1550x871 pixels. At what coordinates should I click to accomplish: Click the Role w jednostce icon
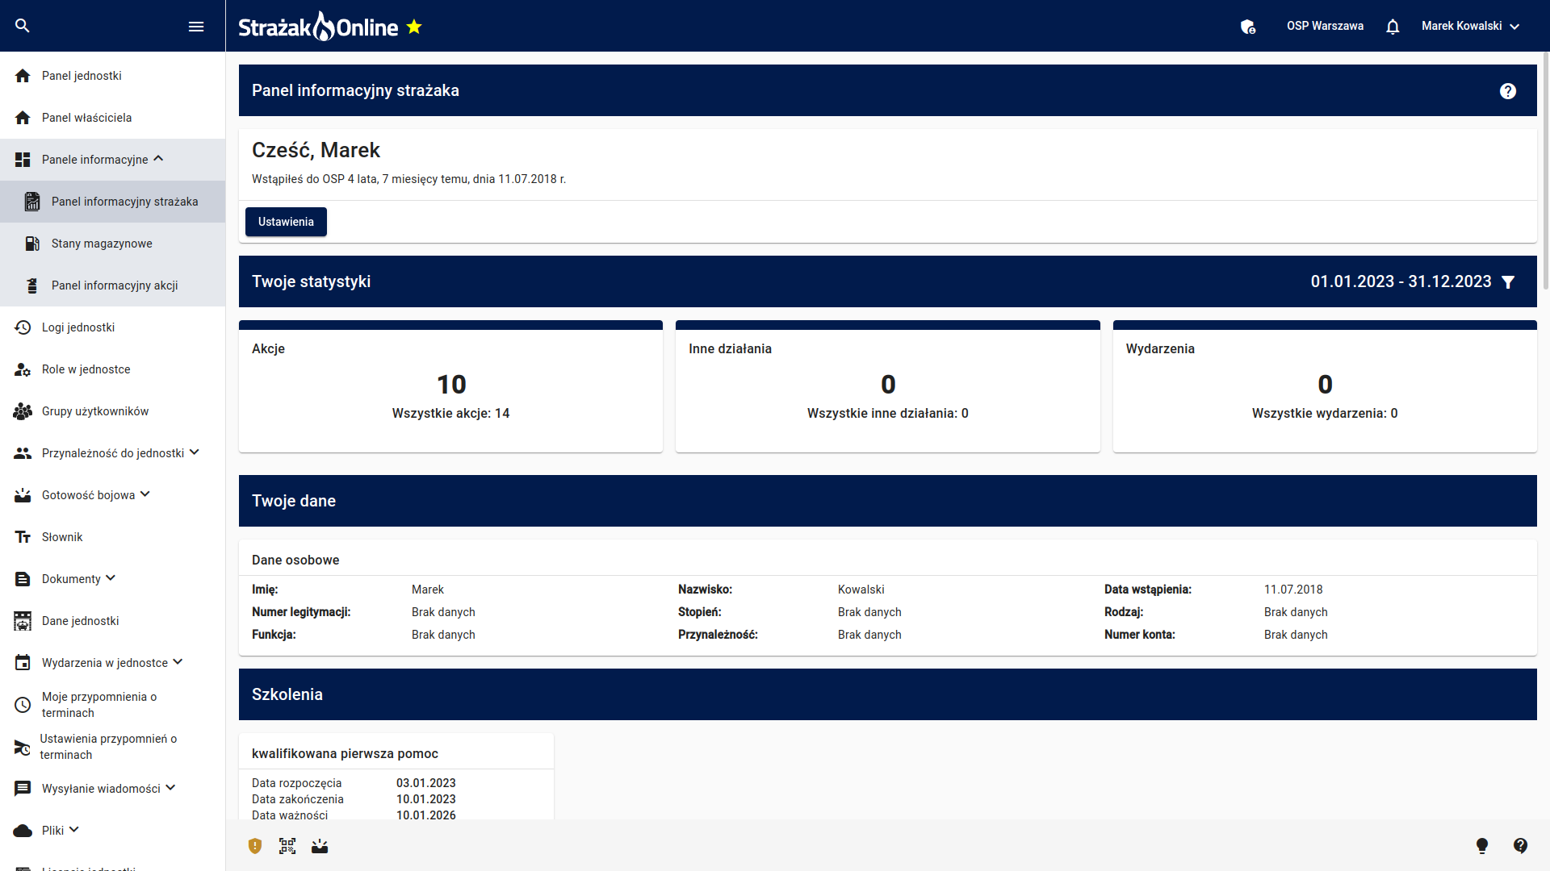coord(23,369)
